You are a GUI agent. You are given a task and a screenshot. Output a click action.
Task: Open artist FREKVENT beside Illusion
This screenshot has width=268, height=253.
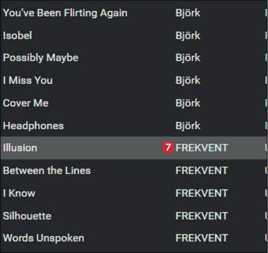pos(202,148)
